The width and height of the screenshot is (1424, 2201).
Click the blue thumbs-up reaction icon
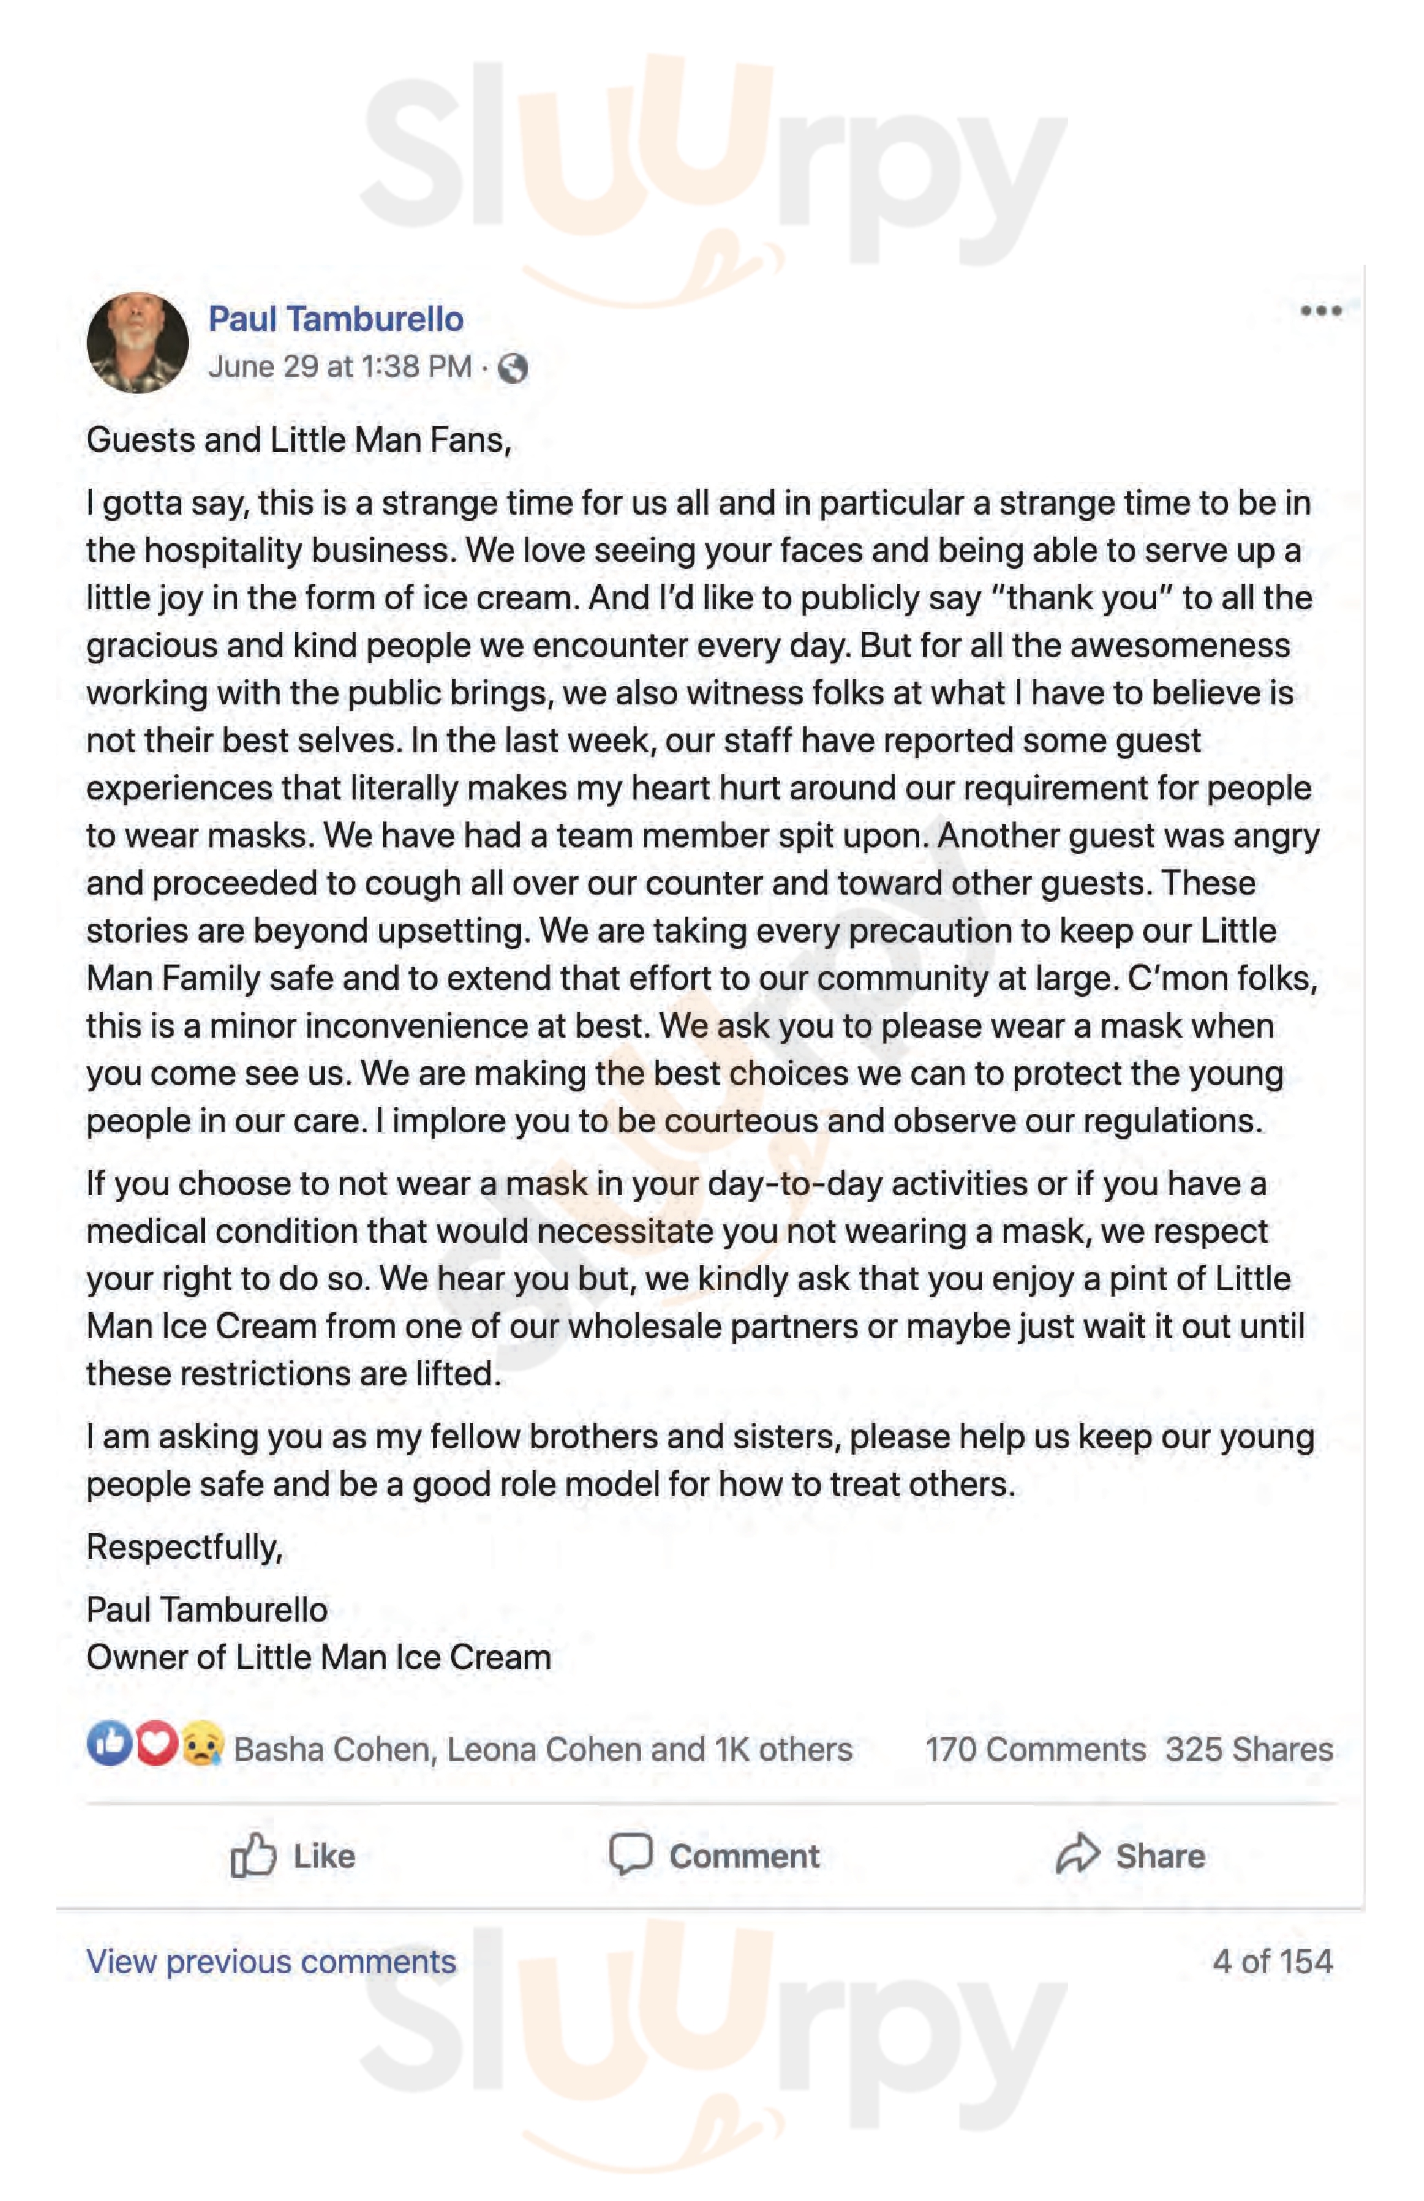(109, 1745)
